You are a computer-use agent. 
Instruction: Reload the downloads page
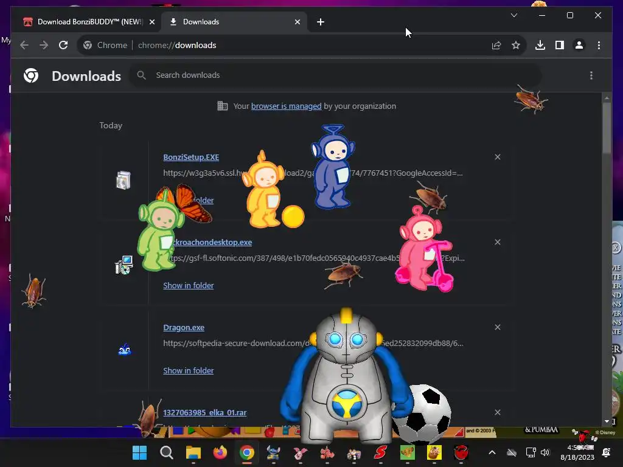click(x=63, y=45)
